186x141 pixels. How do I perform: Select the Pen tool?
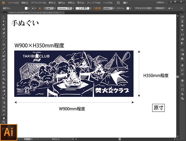[x=4, y=33]
